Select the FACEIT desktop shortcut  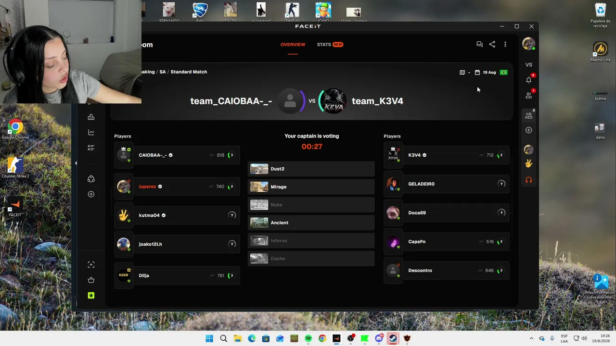[15, 207]
